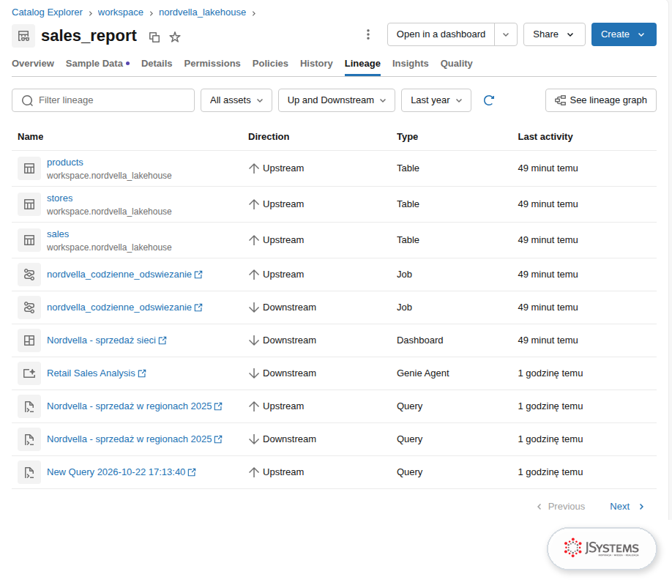The height and width of the screenshot is (585, 672).
Task: Open Nordvella - sprzedaż sieci dashboard link
Action: [101, 340]
